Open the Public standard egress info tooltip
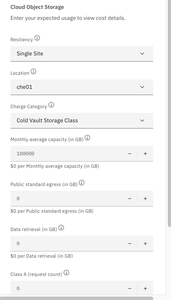Image resolution: width=171 pixels, height=300 pixels. point(81,183)
